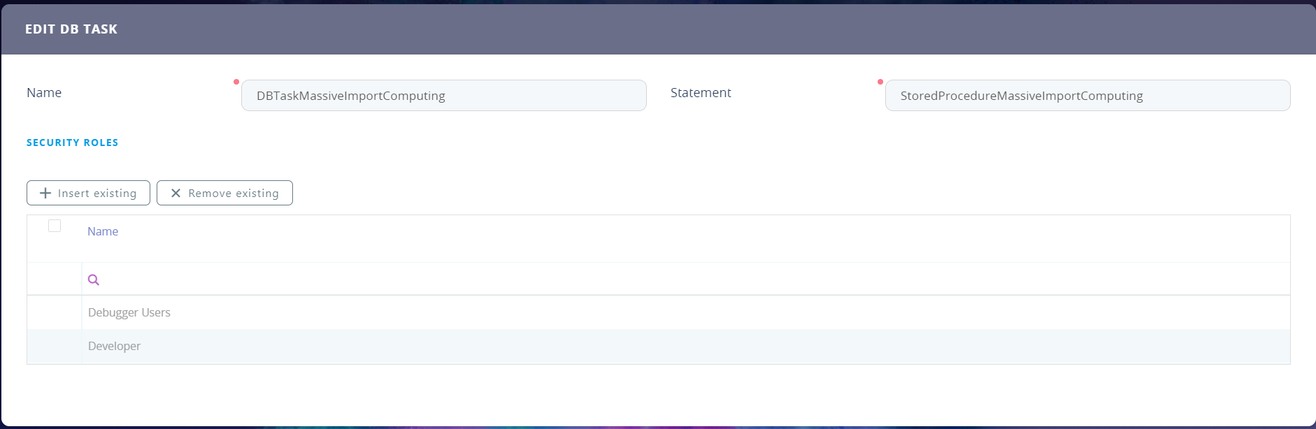Select the Debugger Users role row
The height and width of the screenshot is (429, 1316).
(x=129, y=312)
